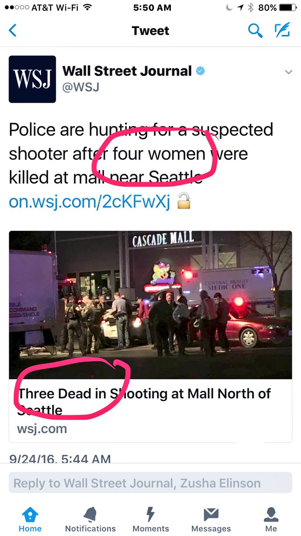Open the Moments lightning tab
The height and width of the screenshot is (536, 301).
click(x=151, y=520)
